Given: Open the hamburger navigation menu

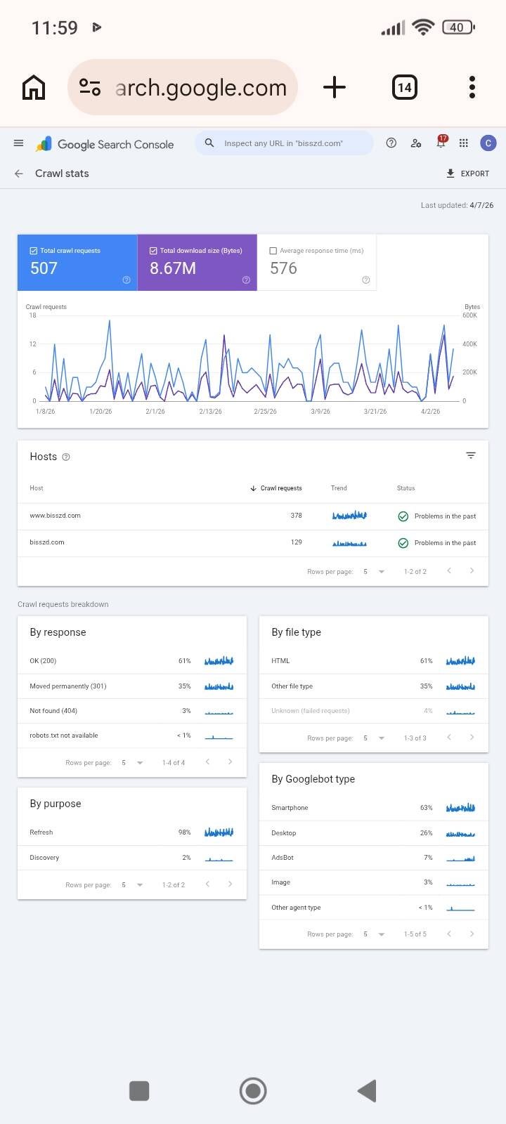Looking at the screenshot, I should (x=19, y=143).
